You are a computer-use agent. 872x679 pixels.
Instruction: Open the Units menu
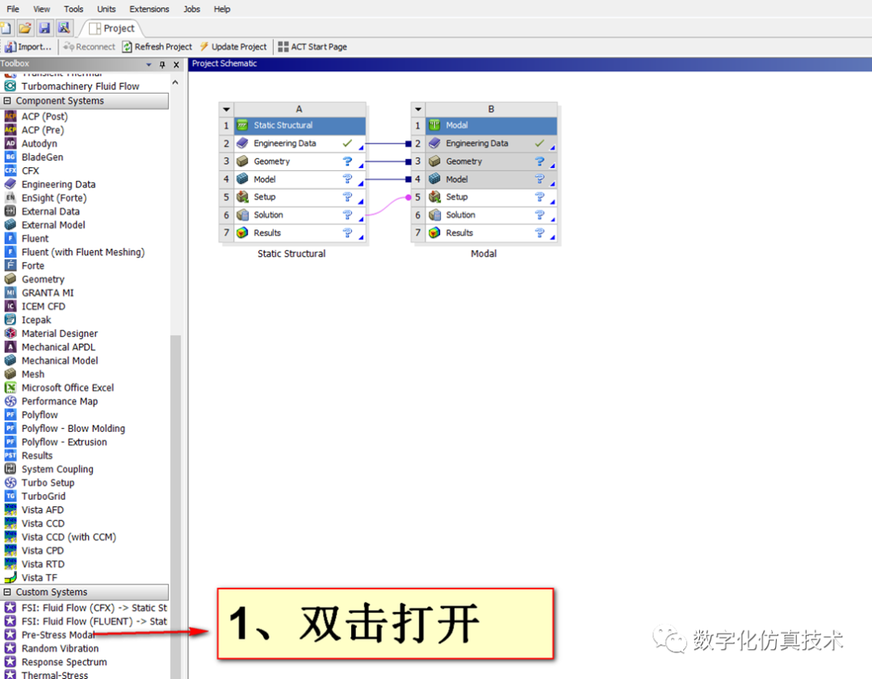[x=107, y=9]
